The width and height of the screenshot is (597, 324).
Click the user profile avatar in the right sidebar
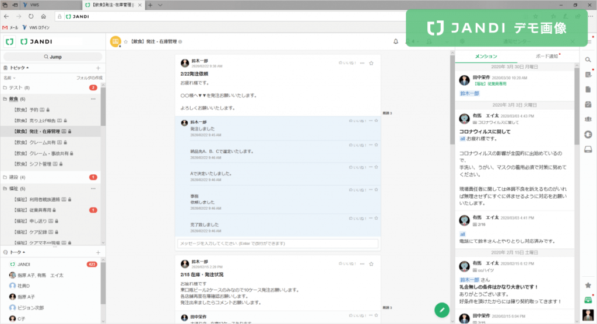pos(588,315)
